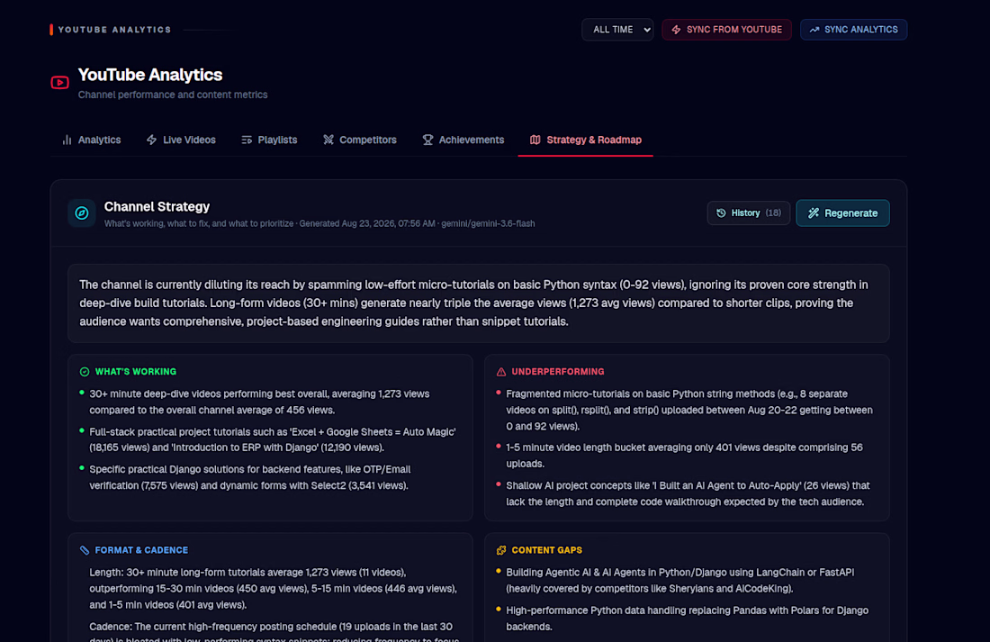Open the strategy History (18) list
The width and height of the screenshot is (990, 642).
749,212
